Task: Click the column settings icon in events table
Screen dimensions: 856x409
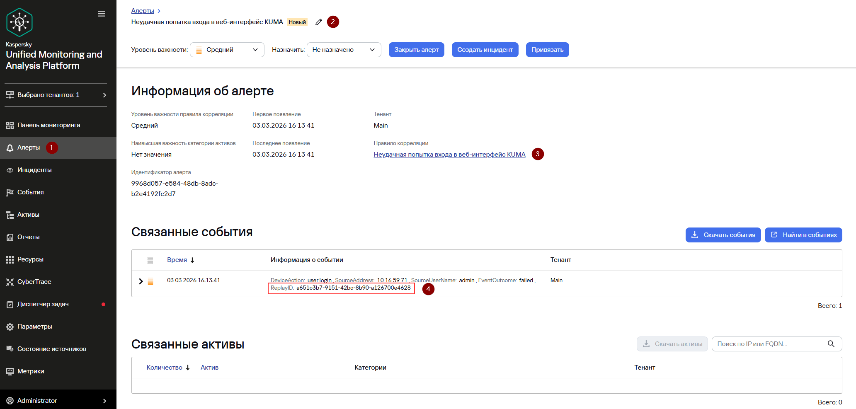Action: (x=150, y=260)
